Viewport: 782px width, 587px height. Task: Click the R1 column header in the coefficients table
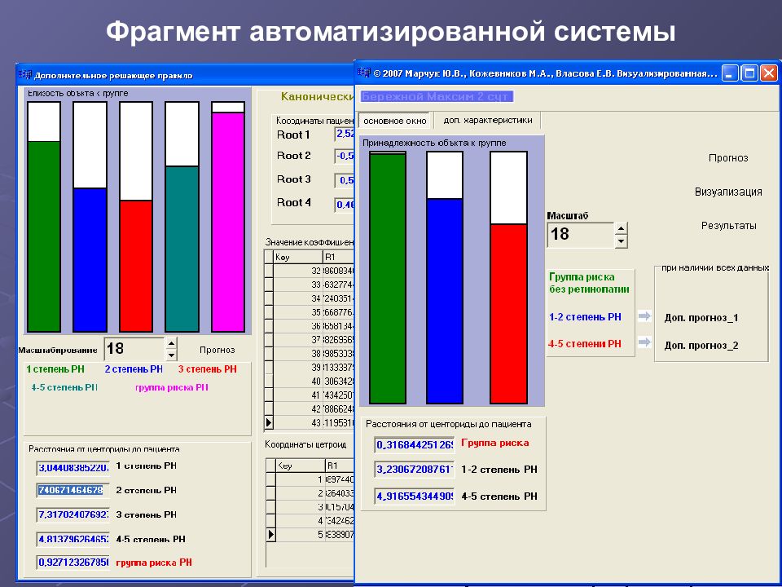point(339,257)
